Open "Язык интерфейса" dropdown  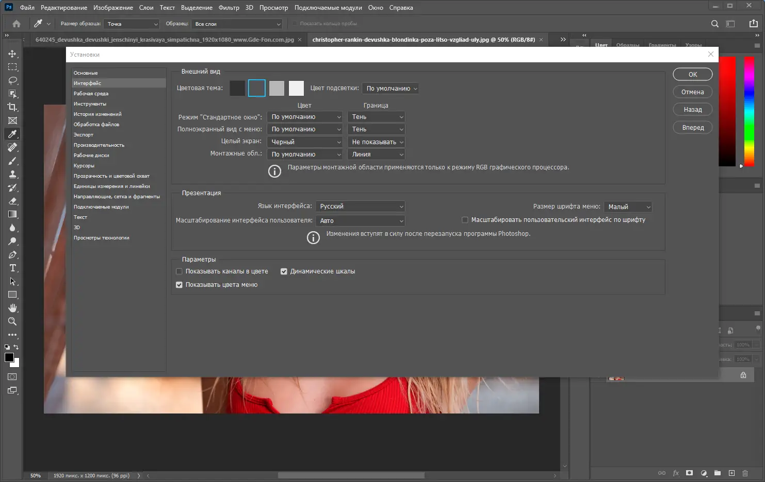pyautogui.click(x=360, y=206)
